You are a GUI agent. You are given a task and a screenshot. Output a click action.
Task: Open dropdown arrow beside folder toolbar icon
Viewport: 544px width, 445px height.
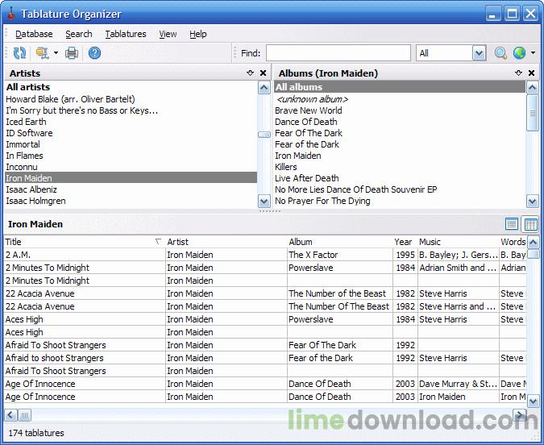tap(56, 53)
